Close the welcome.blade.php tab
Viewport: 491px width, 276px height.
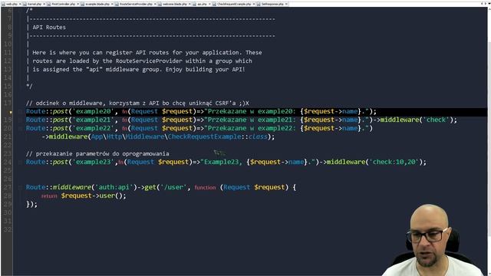(189, 4)
